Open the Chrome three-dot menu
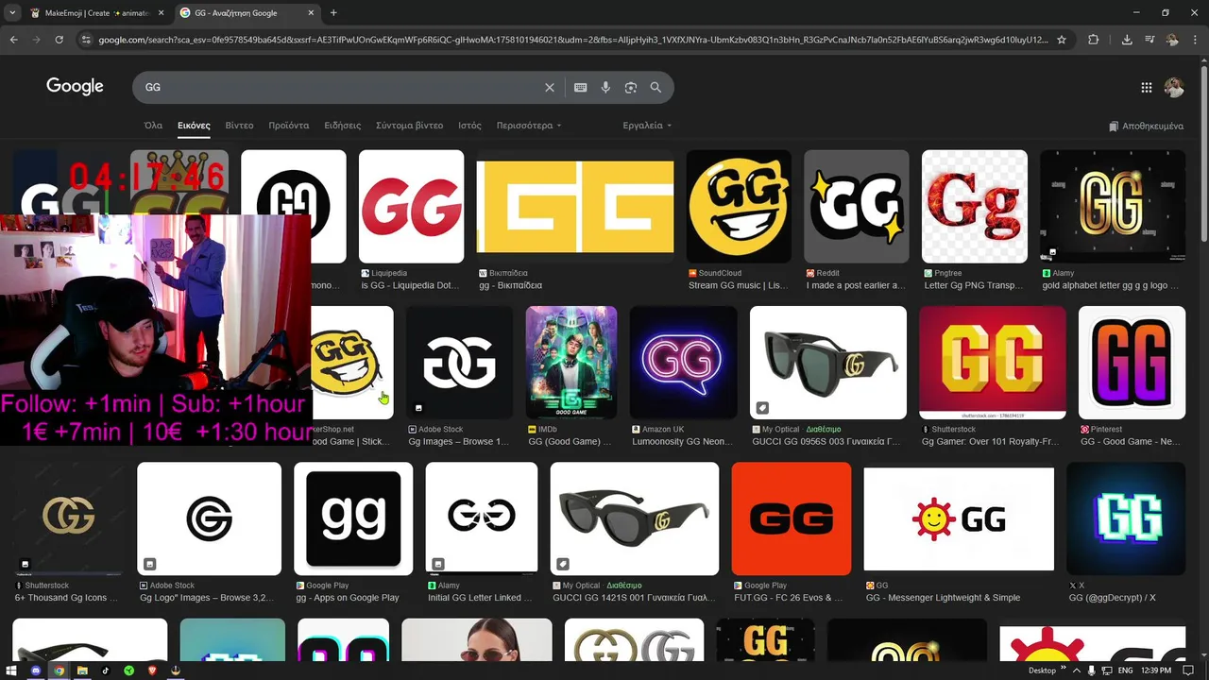1209x680 pixels. 1196,40
